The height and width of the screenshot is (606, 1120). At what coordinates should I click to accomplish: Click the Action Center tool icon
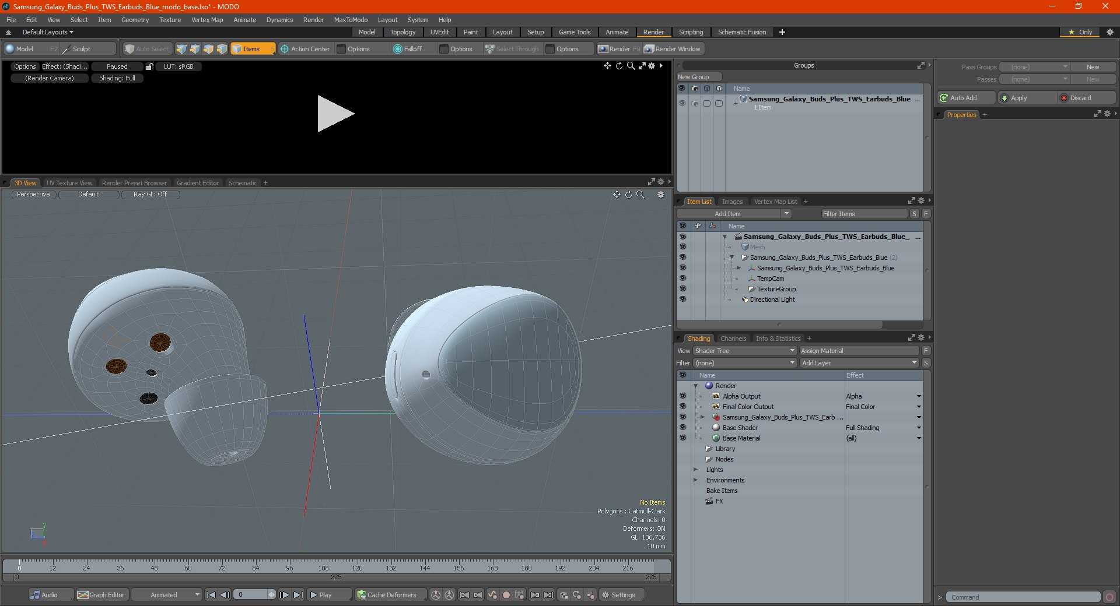[285, 49]
